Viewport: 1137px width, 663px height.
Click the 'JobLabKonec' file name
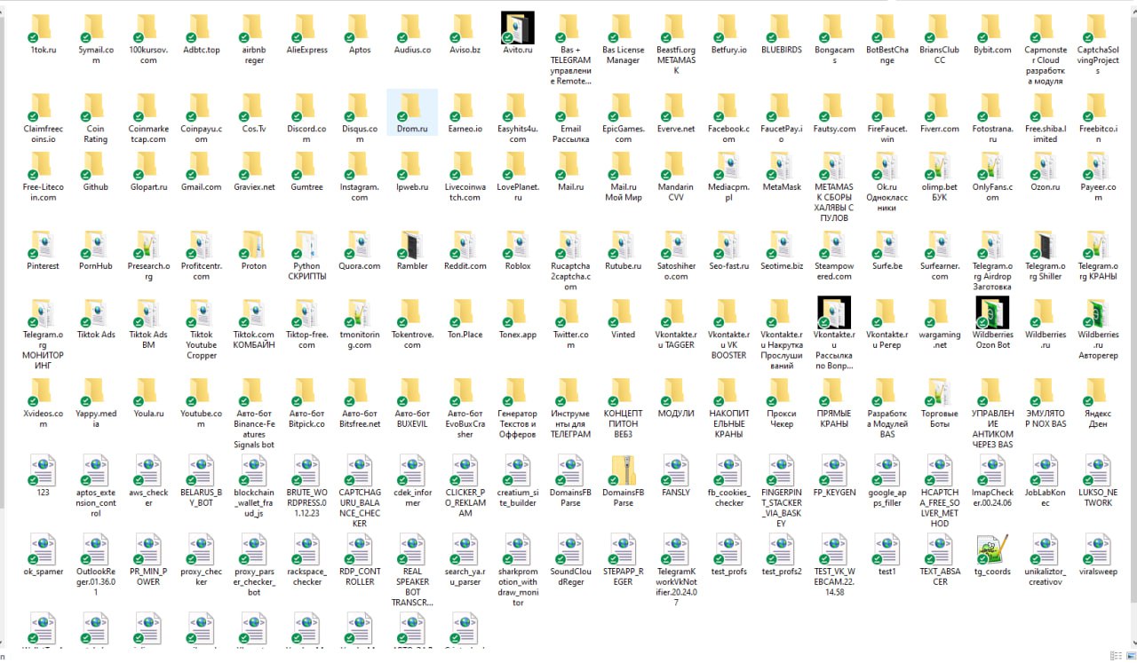coord(1046,497)
